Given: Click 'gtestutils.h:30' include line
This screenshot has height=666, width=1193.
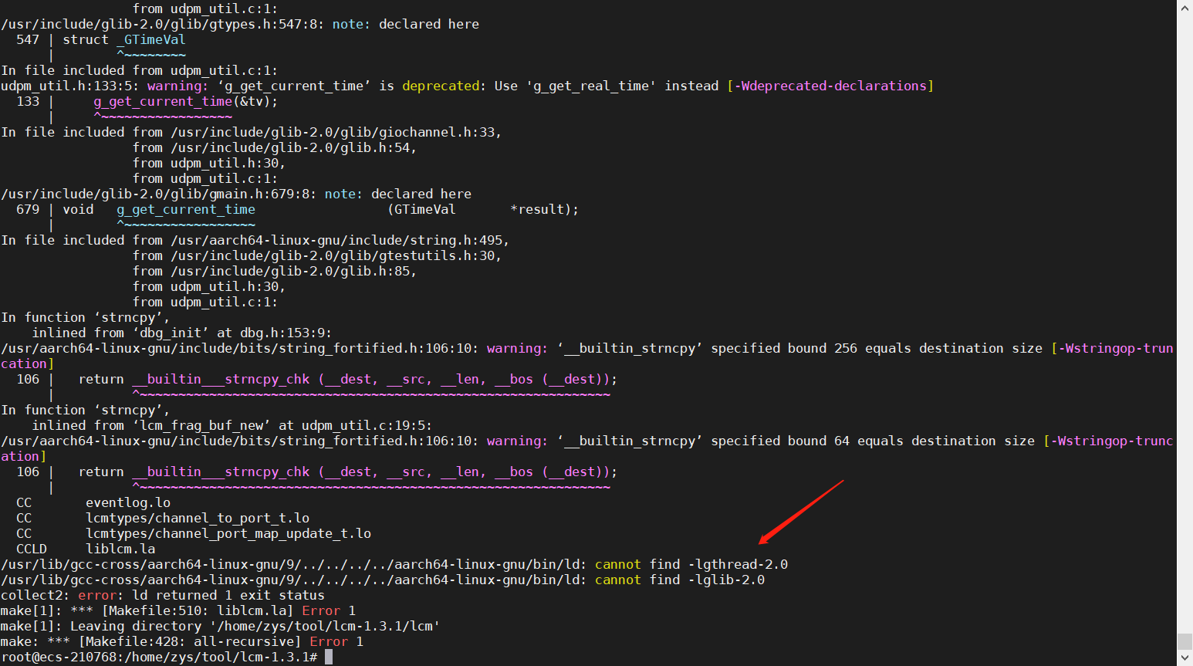Looking at the screenshot, I should click(x=317, y=255).
